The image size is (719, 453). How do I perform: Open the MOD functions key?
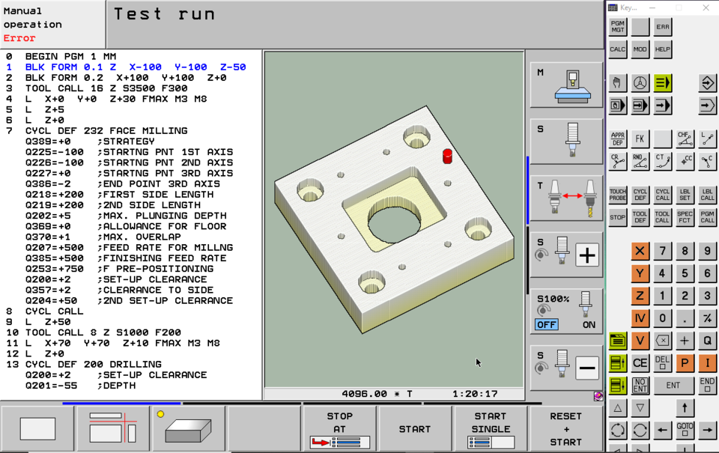[640, 49]
